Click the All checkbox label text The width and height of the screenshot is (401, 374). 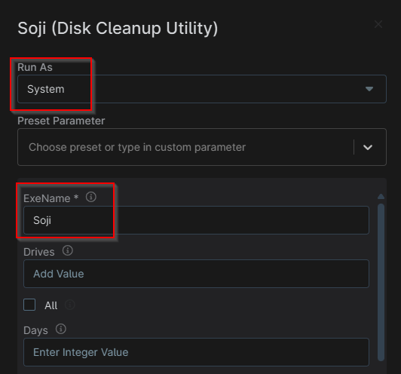pos(51,305)
